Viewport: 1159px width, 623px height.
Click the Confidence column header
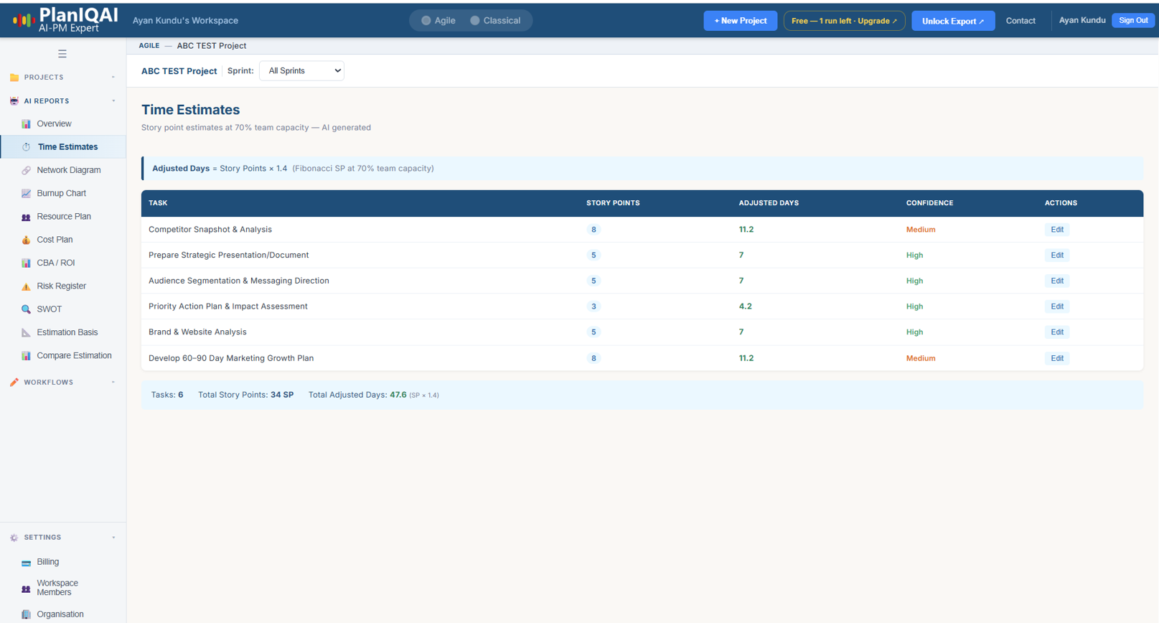coord(929,203)
